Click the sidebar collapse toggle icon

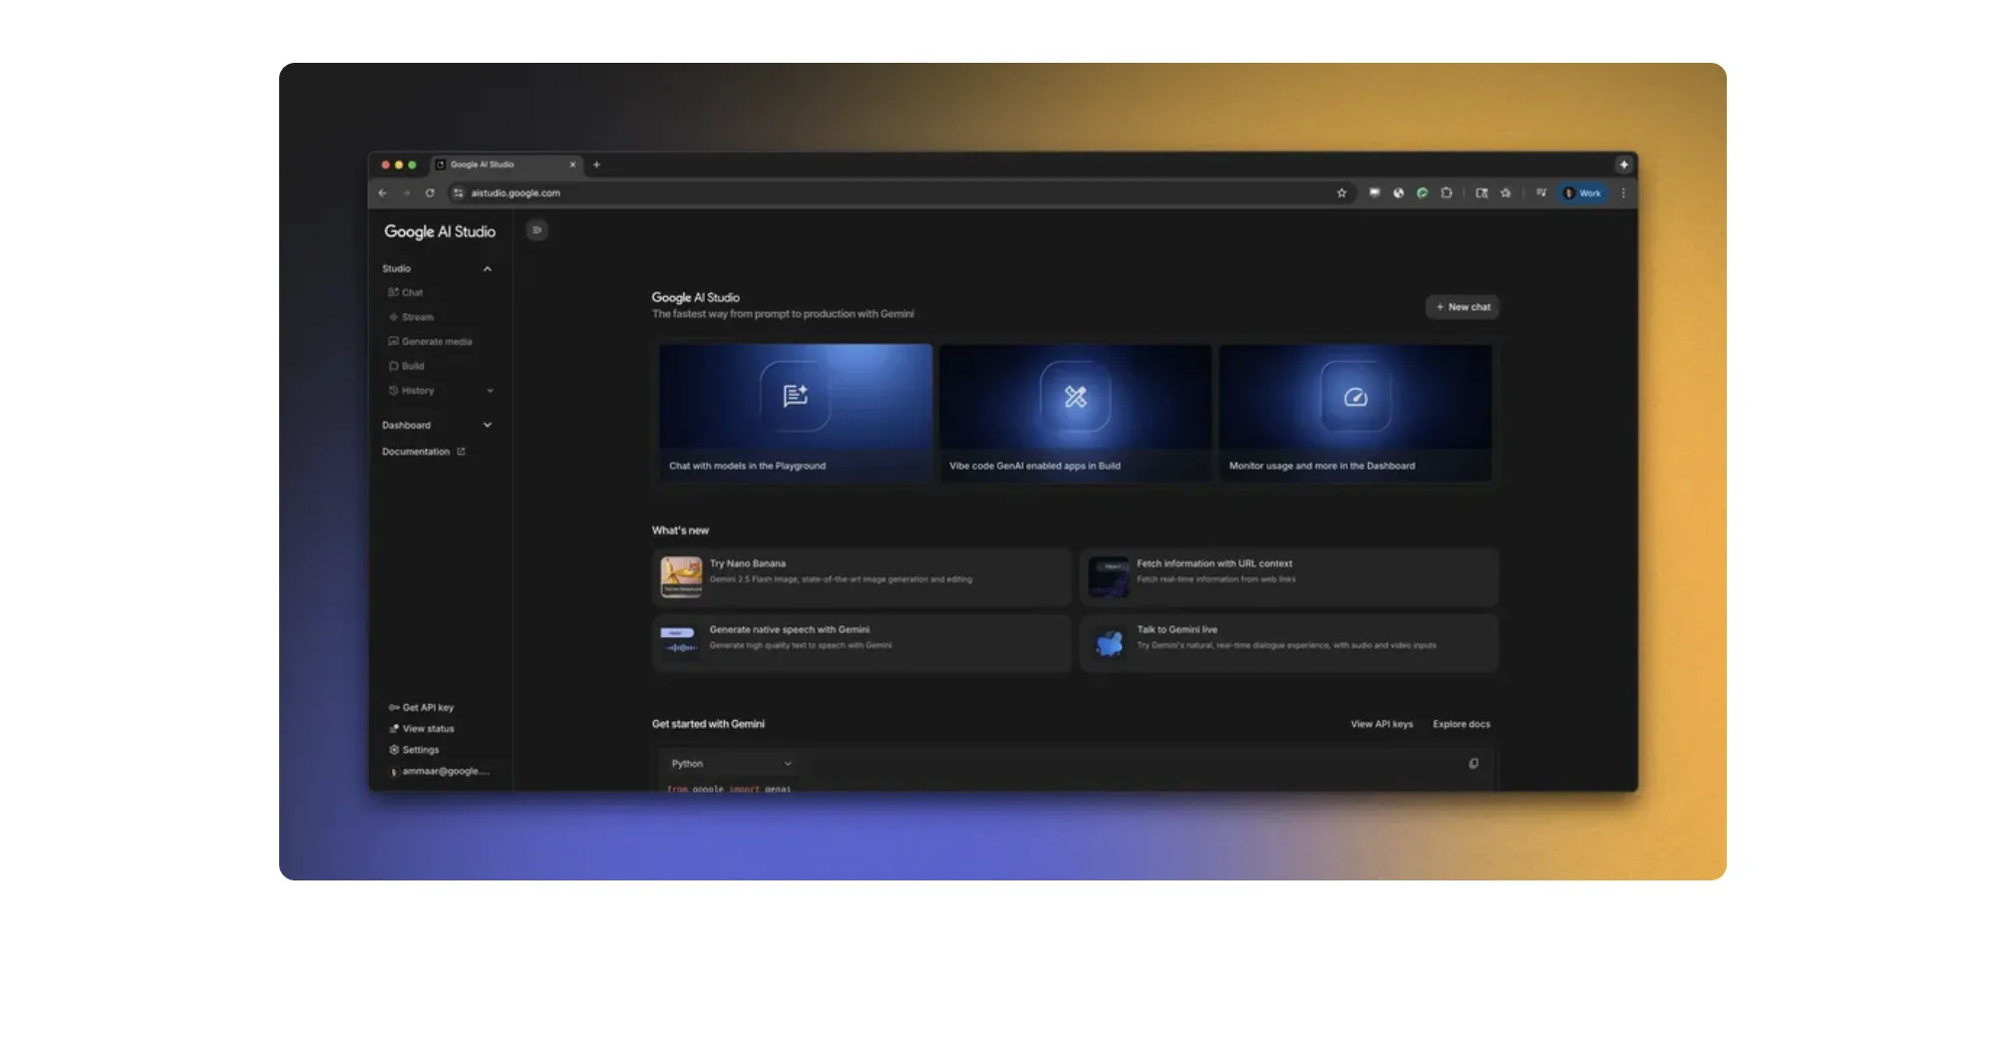pos(536,230)
